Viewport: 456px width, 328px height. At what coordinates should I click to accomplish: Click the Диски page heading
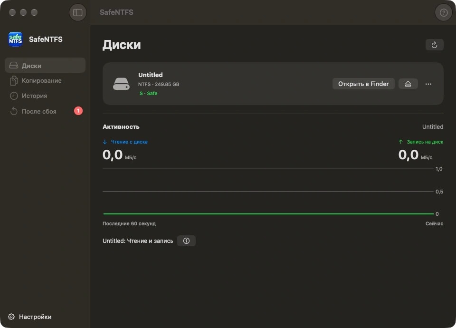pyautogui.click(x=122, y=45)
